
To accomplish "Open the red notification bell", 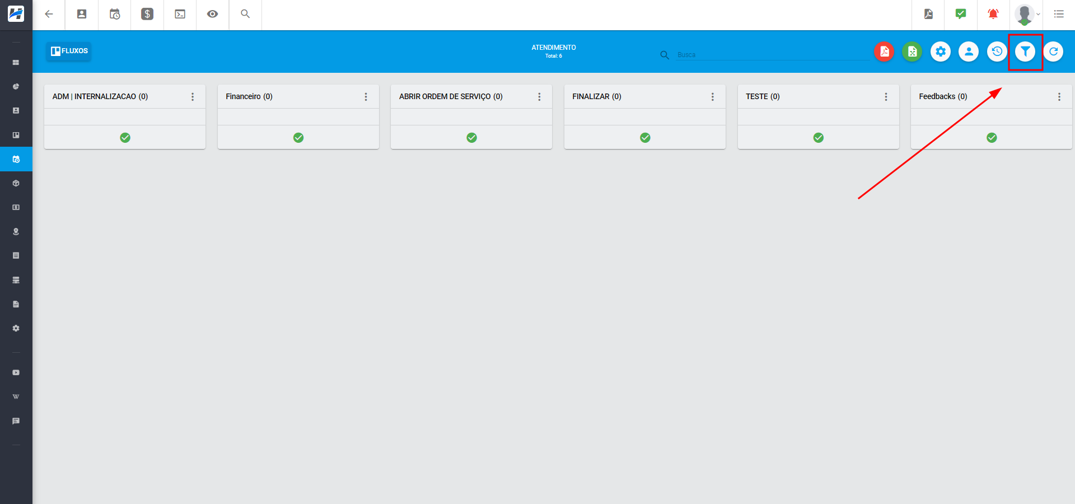I will (993, 14).
